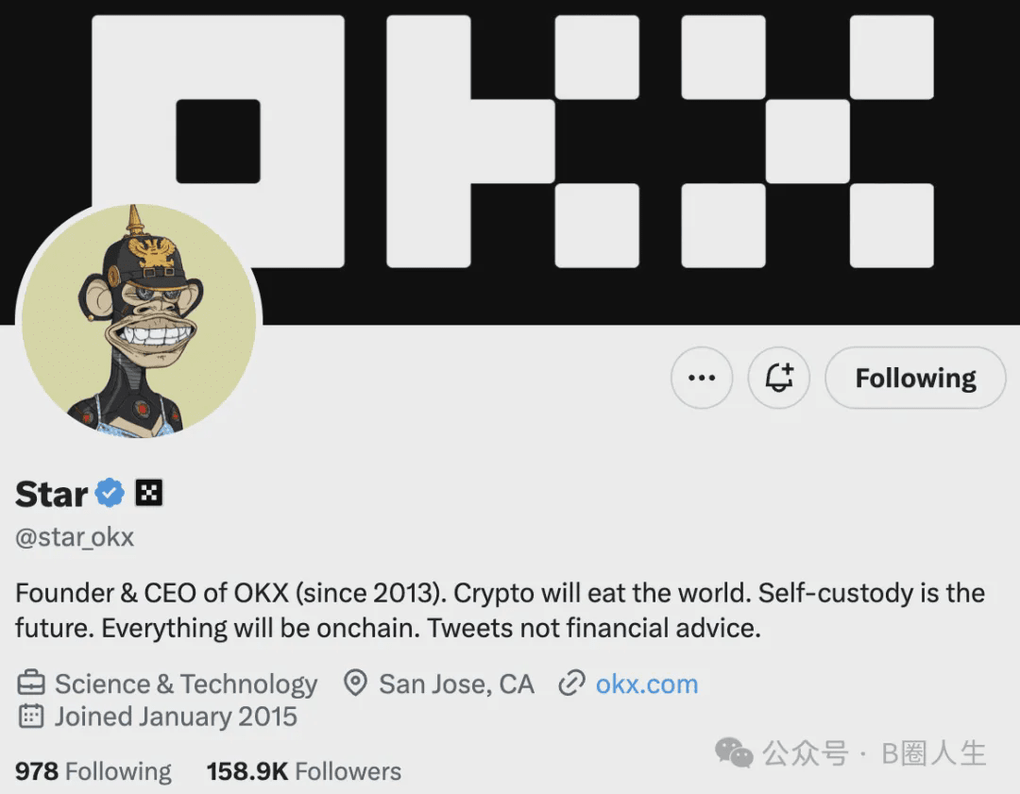View the 158.9K Followers list

click(302, 770)
